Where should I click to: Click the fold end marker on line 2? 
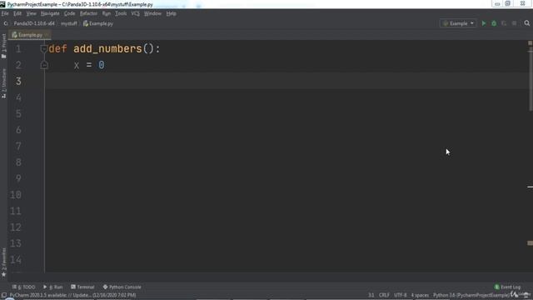click(44, 65)
